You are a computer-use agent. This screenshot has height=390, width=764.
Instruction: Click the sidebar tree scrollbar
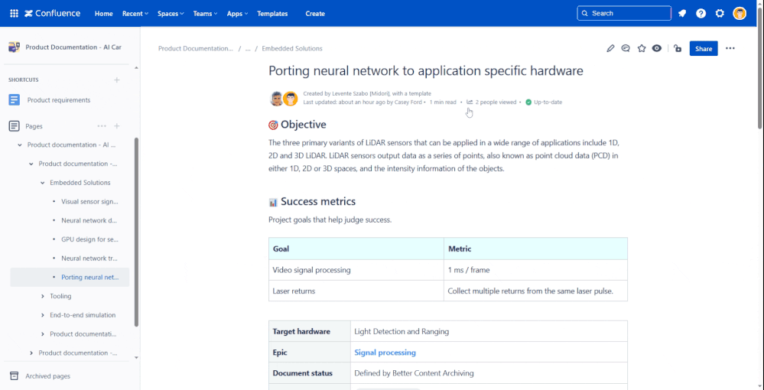(x=136, y=232)
